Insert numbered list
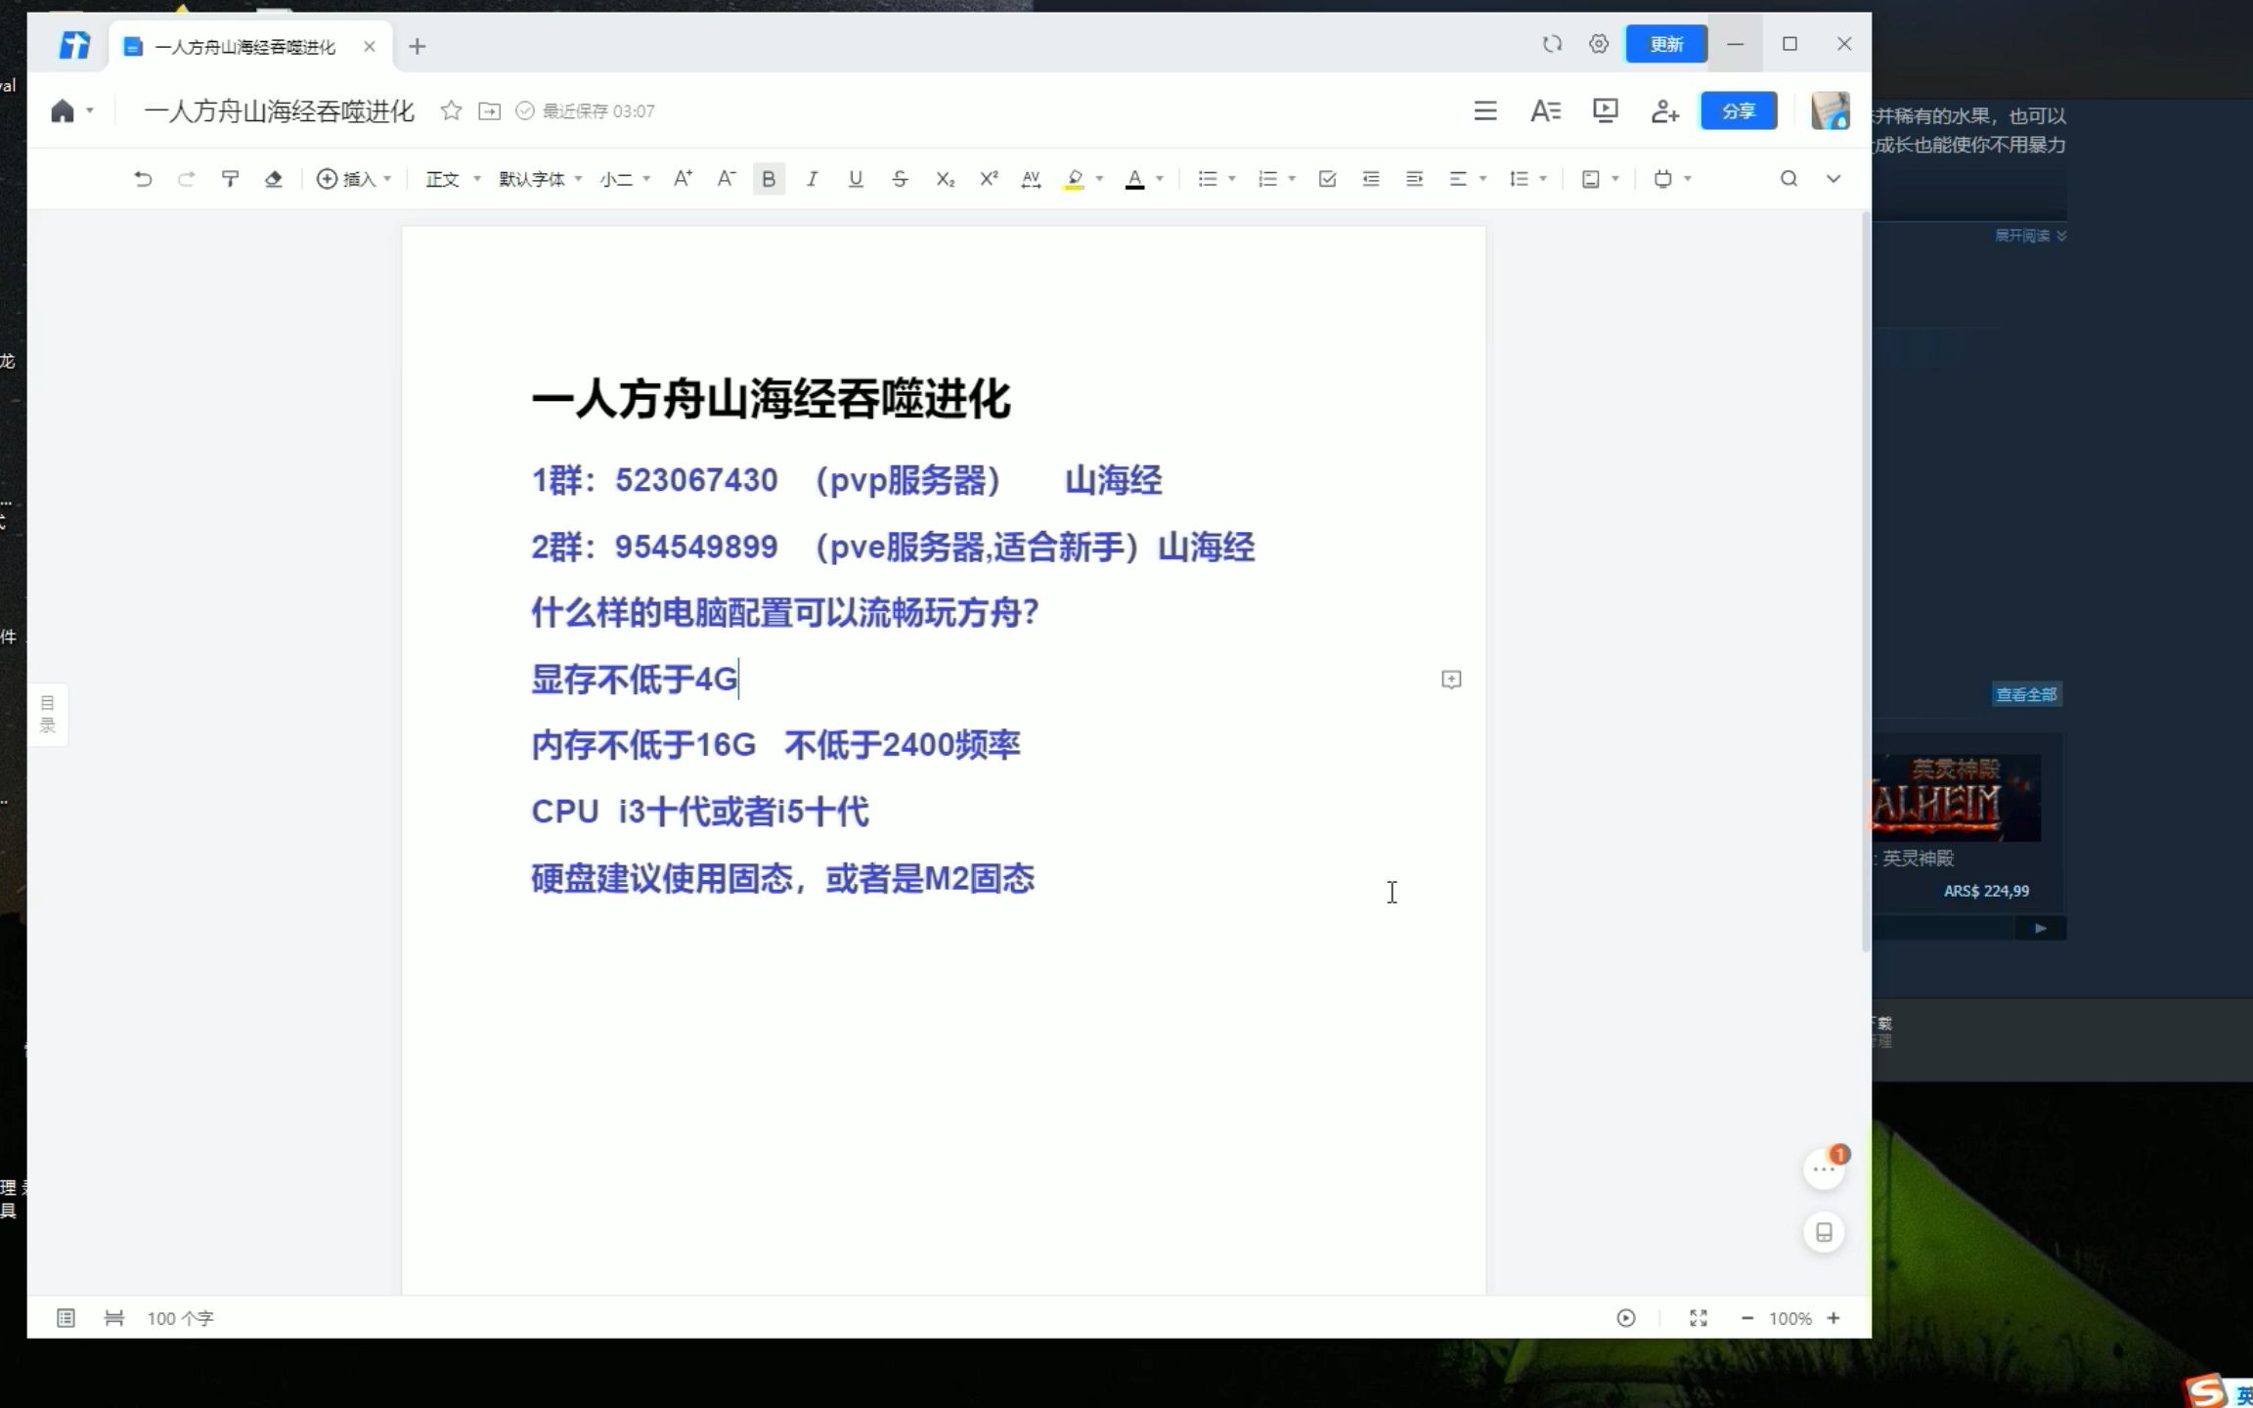The width and height of the screenshot is (2253, 1408). (x=1267, y=179)
